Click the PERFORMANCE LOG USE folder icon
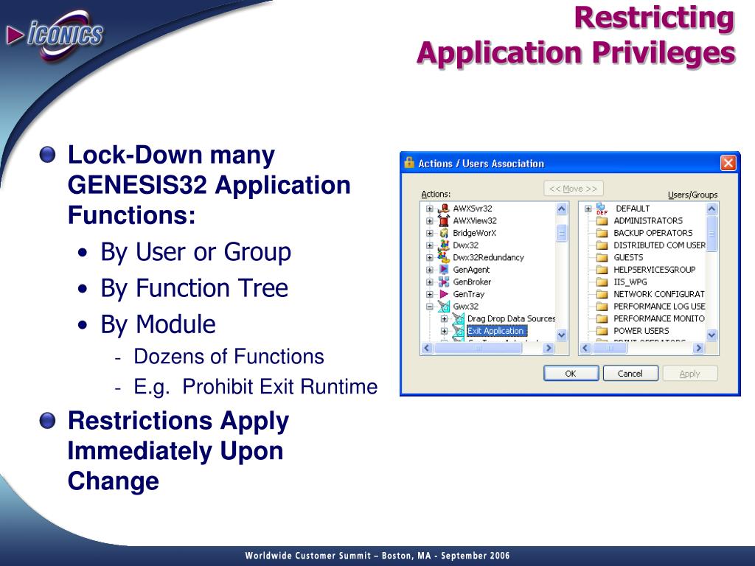This screenshot has height=566, width=755. click(602, 306)
